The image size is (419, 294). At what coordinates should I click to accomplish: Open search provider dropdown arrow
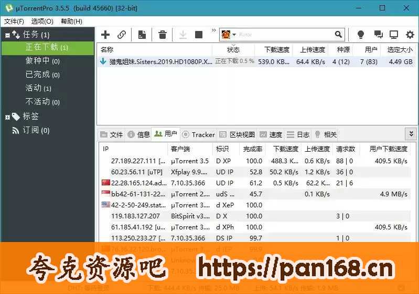(234, 35)
